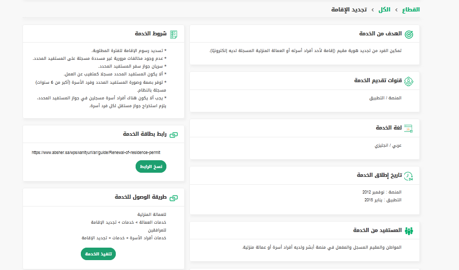This screenshot has width=459, height=270.
Task: Select the تجديد الإقامة breadcrumb title
Action: pyautogui.click(x=349, y=10)
